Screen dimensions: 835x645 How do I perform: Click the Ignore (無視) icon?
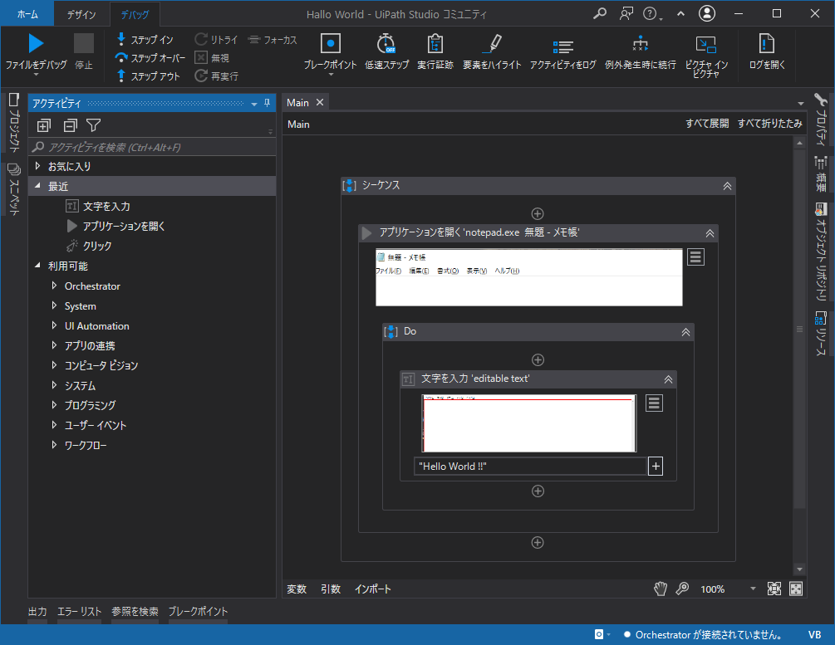(201, 57)
